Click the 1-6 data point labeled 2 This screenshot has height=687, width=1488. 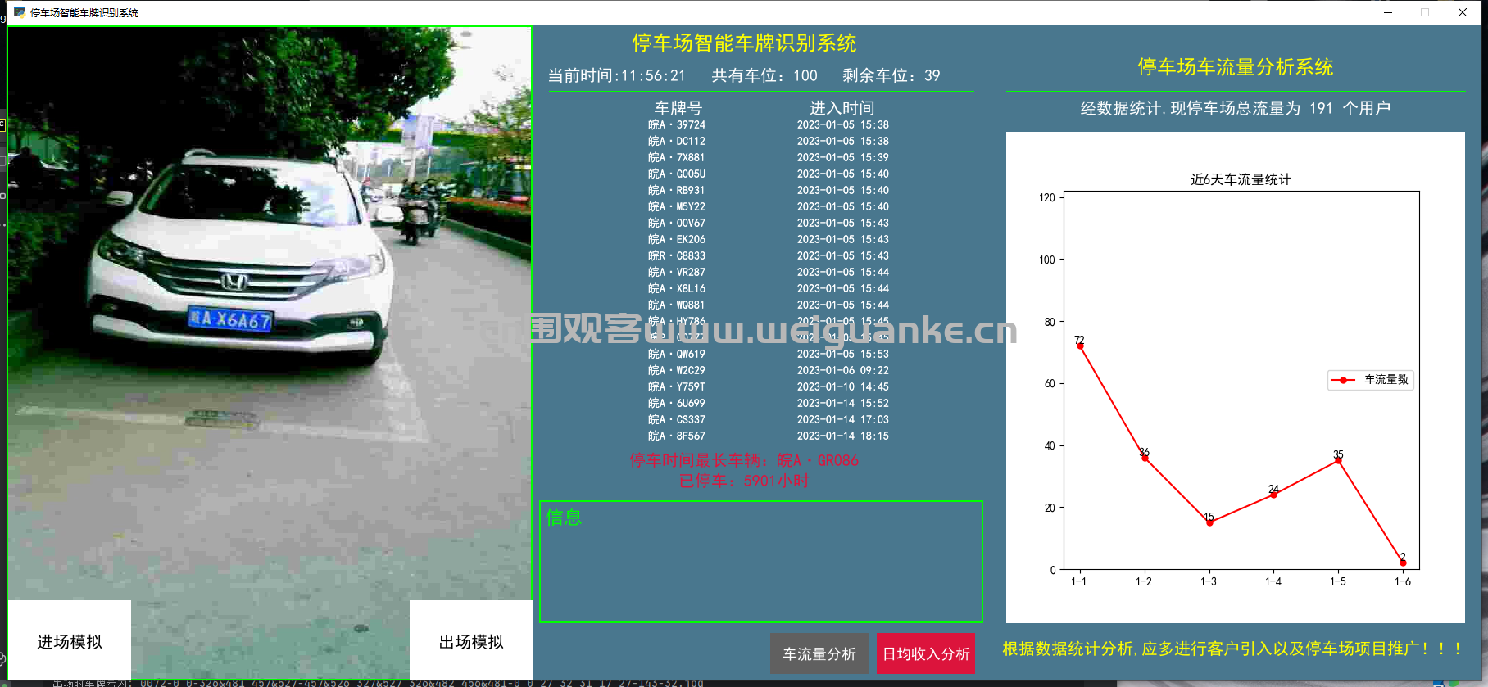[1403, 563]
